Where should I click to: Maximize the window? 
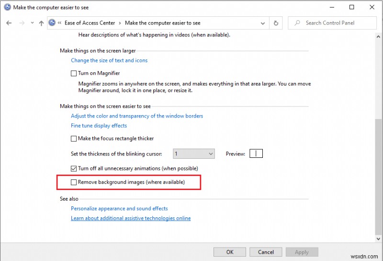click(352, 7)
